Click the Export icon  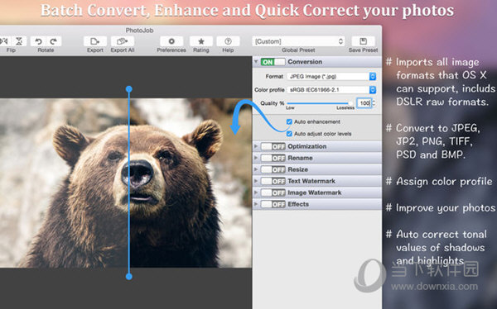pos(94,41)
